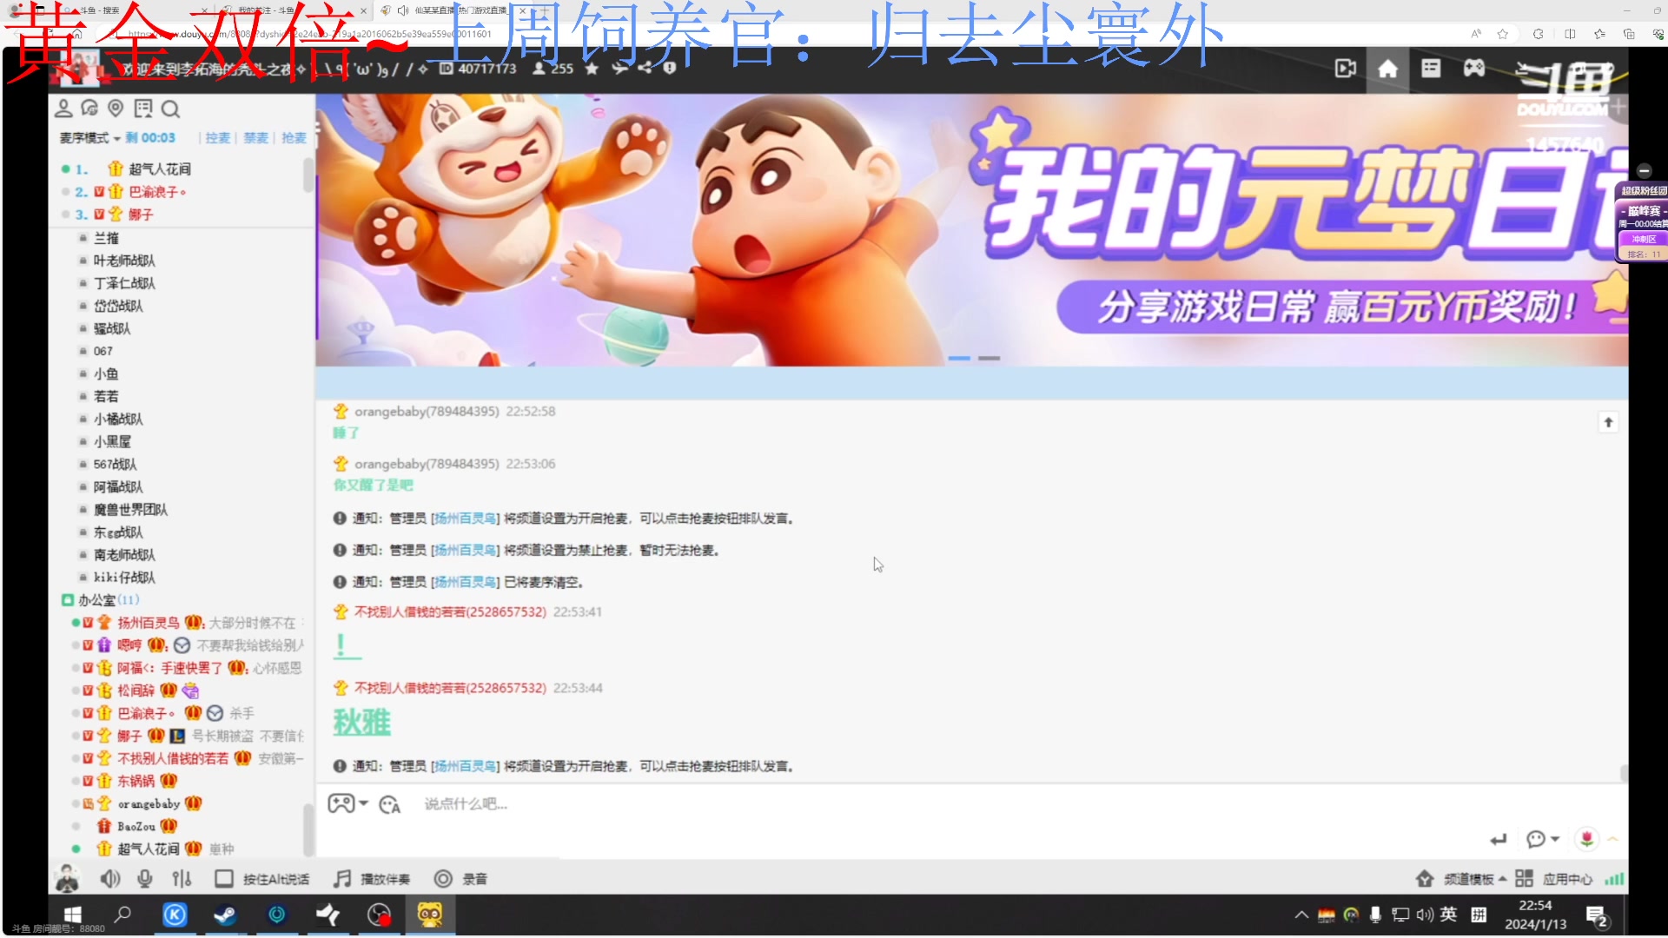This screenshot has width=1668, height=938.
Task: Open the user contacts icon in sidebar
Action: 63,109
